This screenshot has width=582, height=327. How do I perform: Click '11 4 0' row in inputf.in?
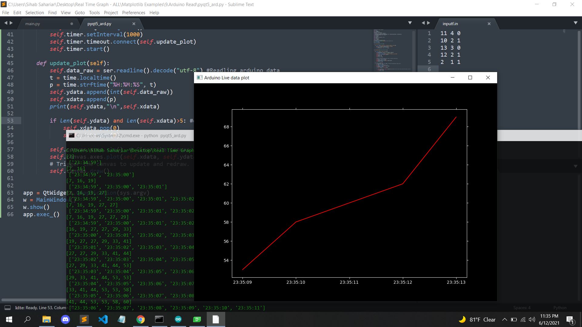450,33
